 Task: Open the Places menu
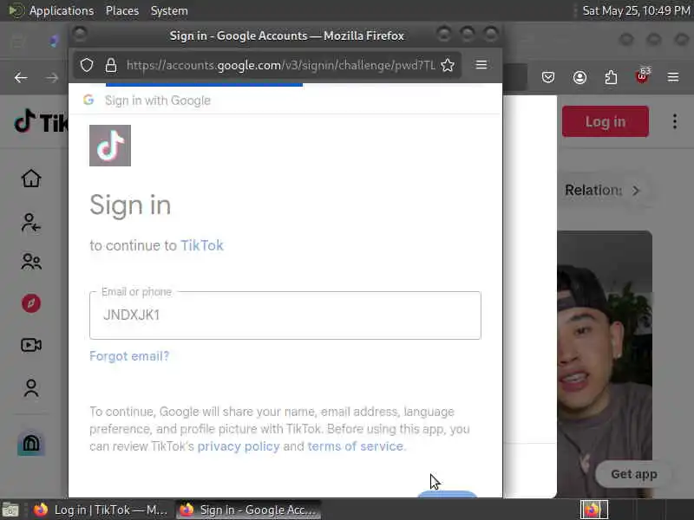point(122,10)
